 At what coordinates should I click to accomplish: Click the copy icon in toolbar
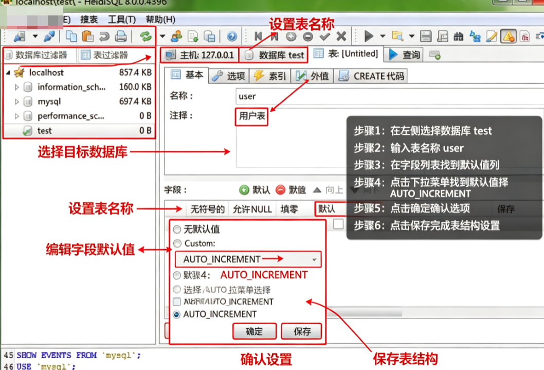tap(71, 36)
